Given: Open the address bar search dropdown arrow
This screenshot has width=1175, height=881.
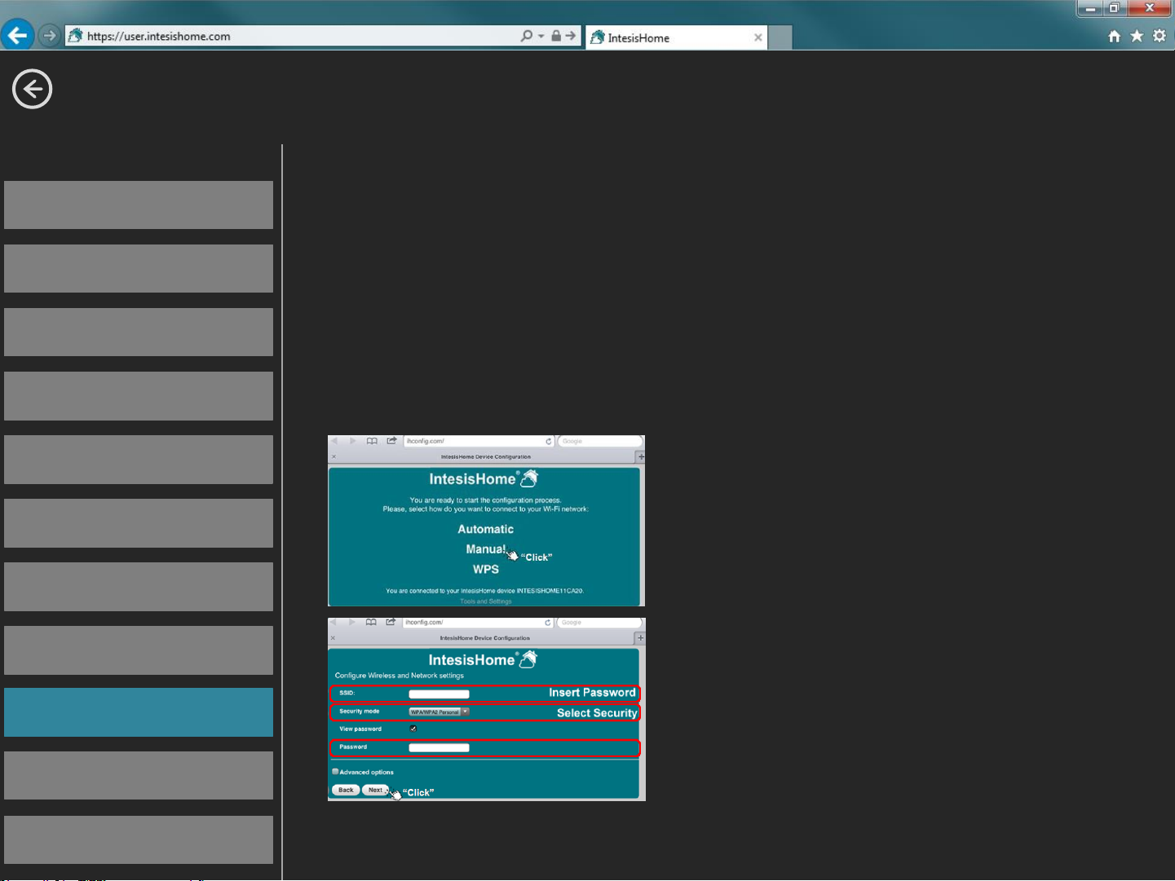Looking at the screenshot, I should 541,37.
